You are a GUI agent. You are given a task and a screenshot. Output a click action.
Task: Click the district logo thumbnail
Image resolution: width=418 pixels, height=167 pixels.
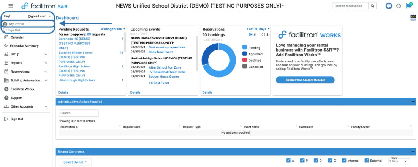(x=413, y=18)
